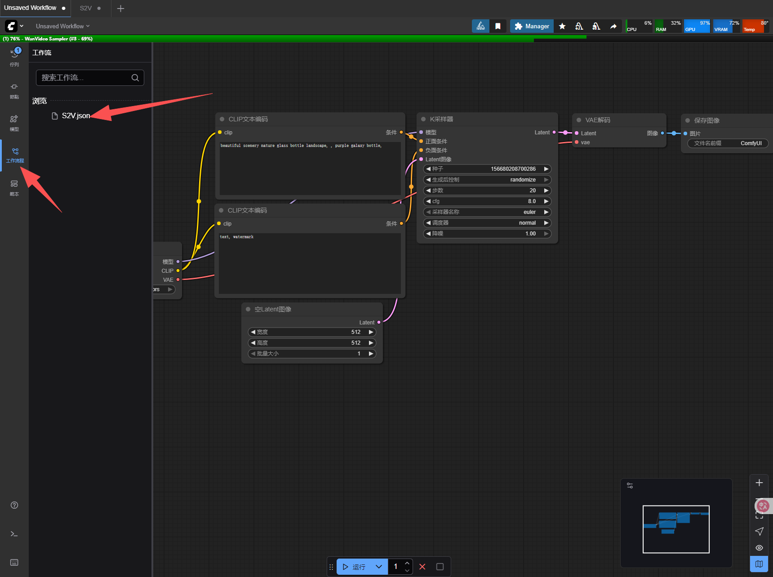The height and width of the screenshot is (577, 773).
Task: Open the 采样器名称 euler dropdown
Action: pos(487,212)
